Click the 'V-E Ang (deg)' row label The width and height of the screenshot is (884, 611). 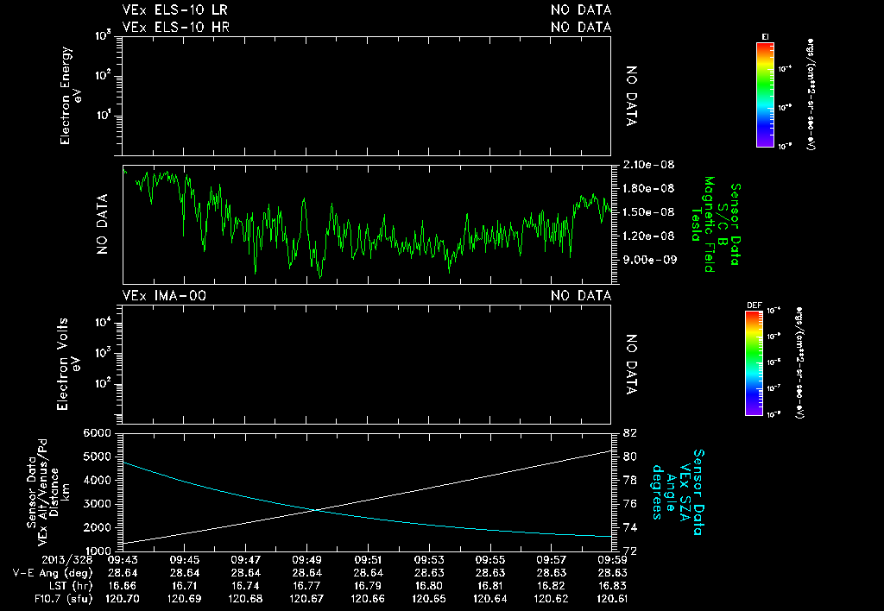tap(53, 573)
